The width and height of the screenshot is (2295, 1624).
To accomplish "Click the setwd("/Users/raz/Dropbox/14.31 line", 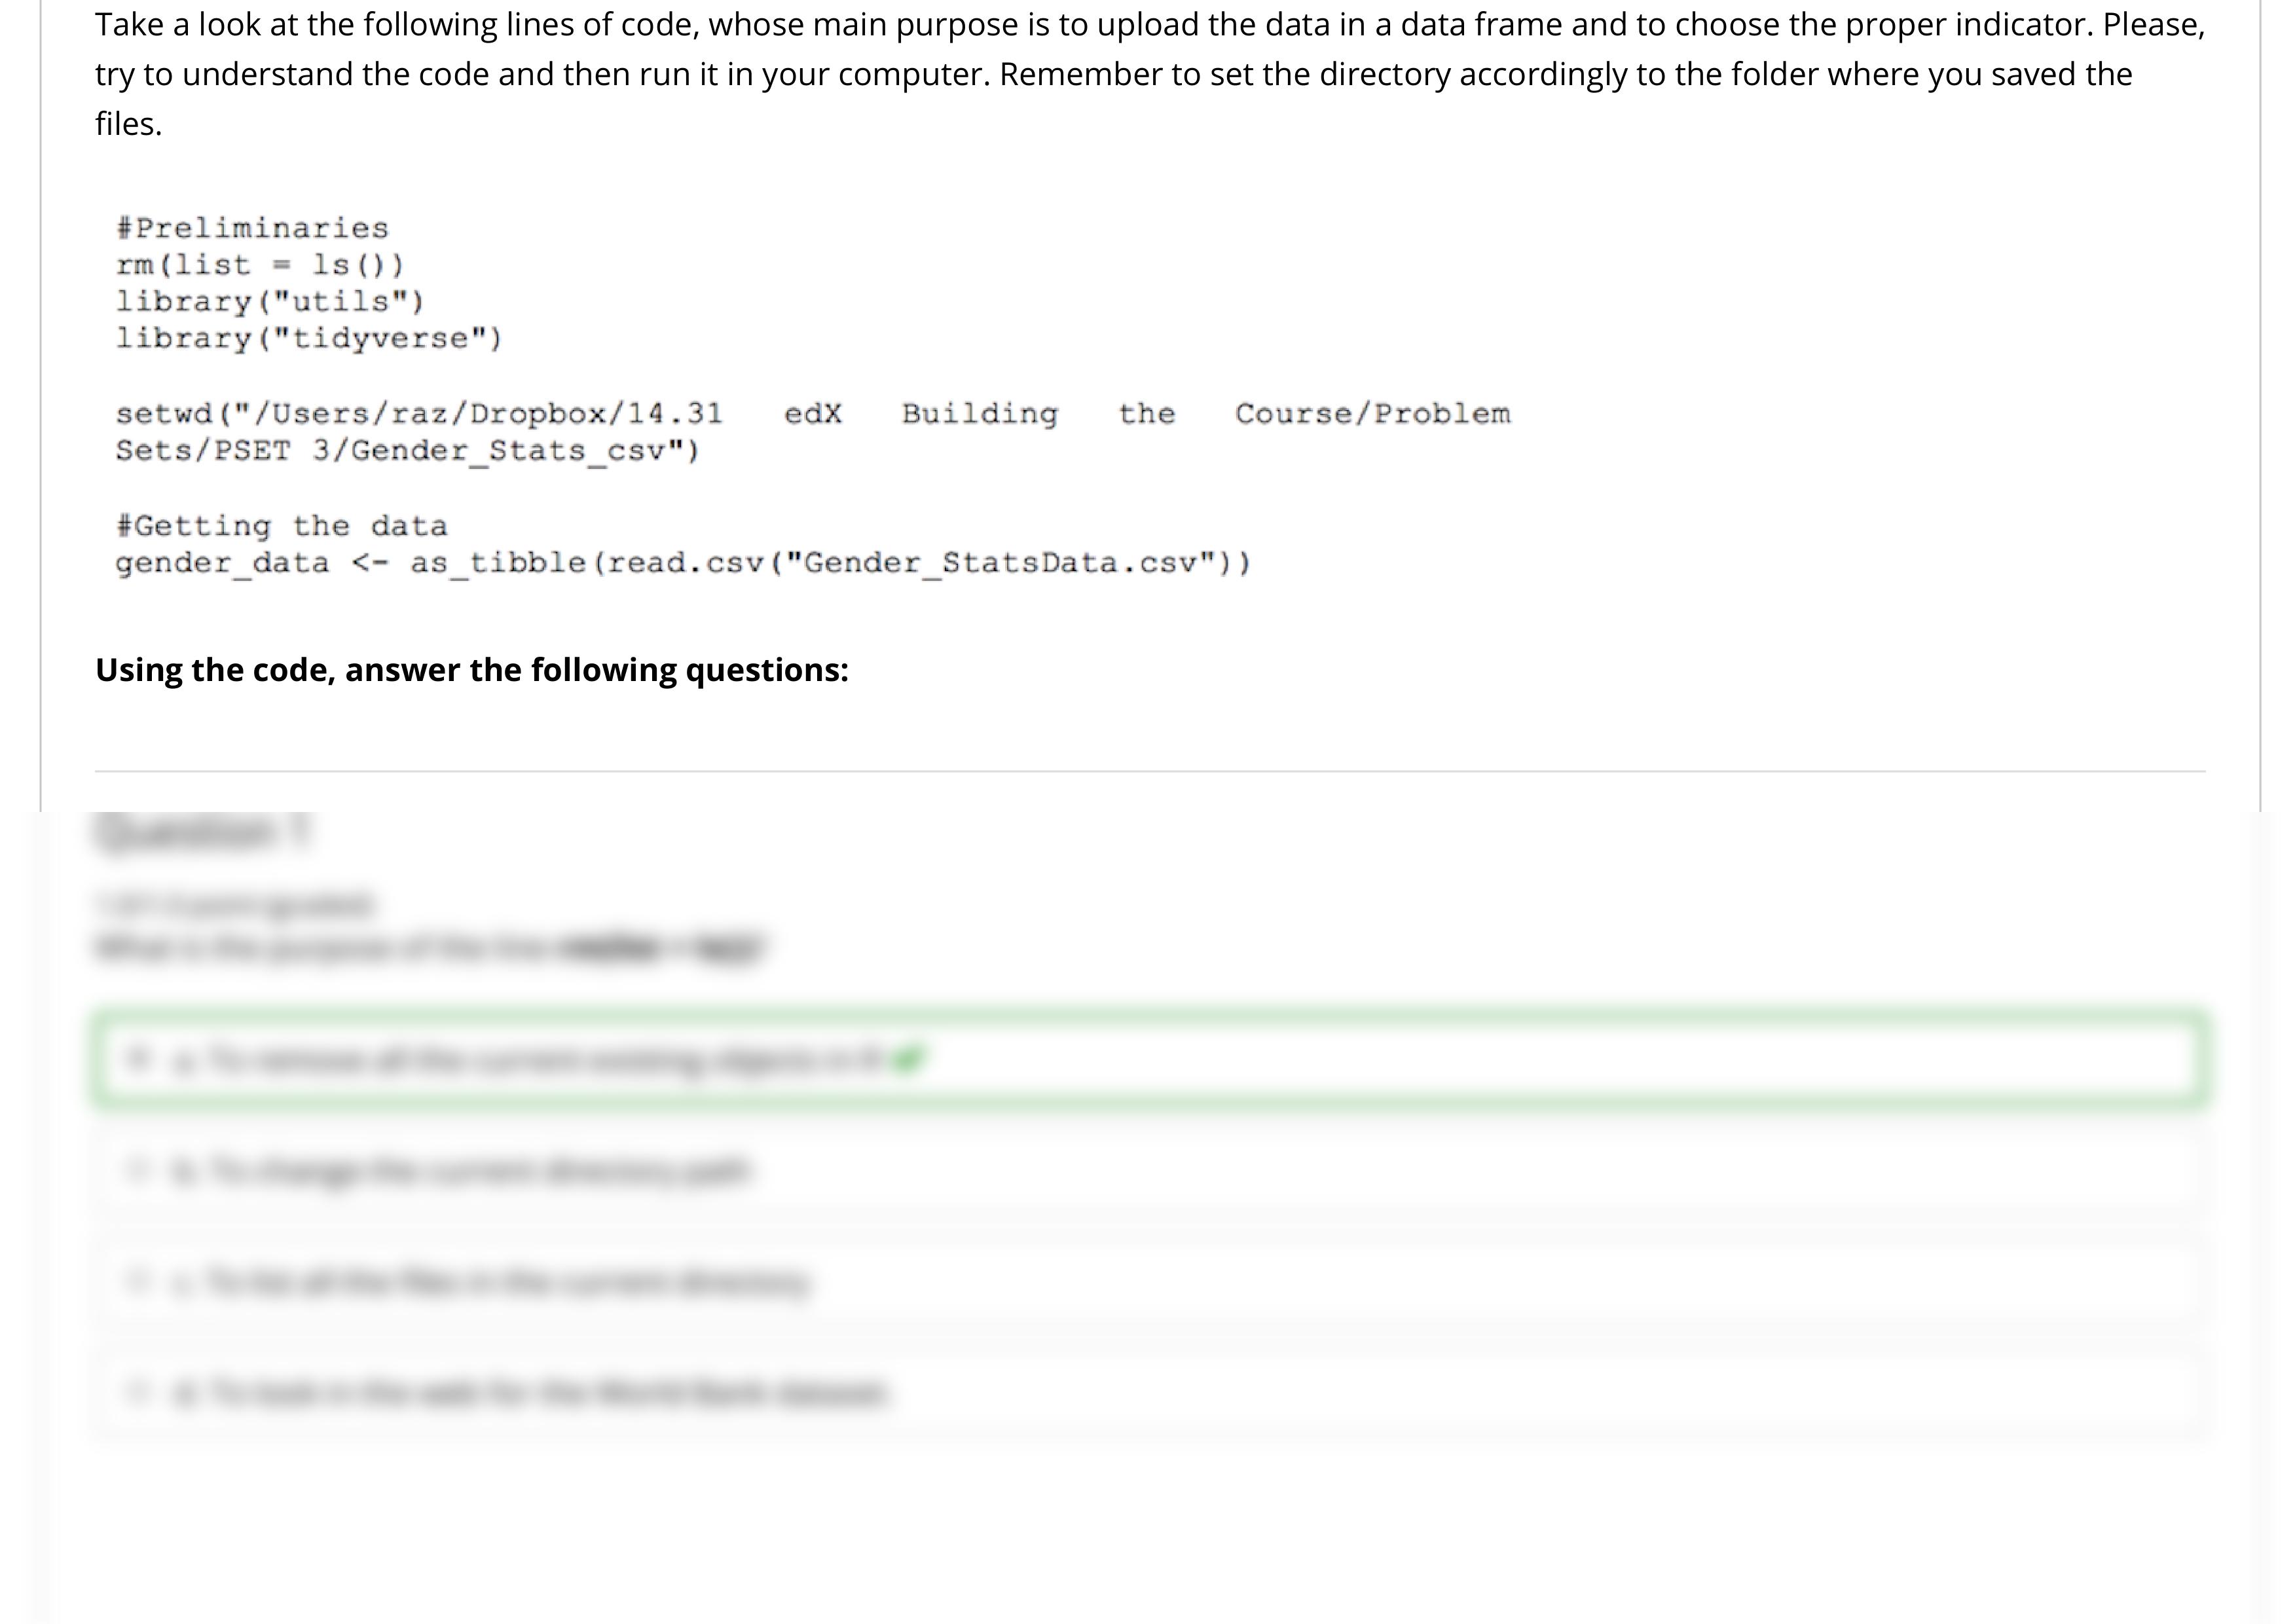I will coord(813,413).
